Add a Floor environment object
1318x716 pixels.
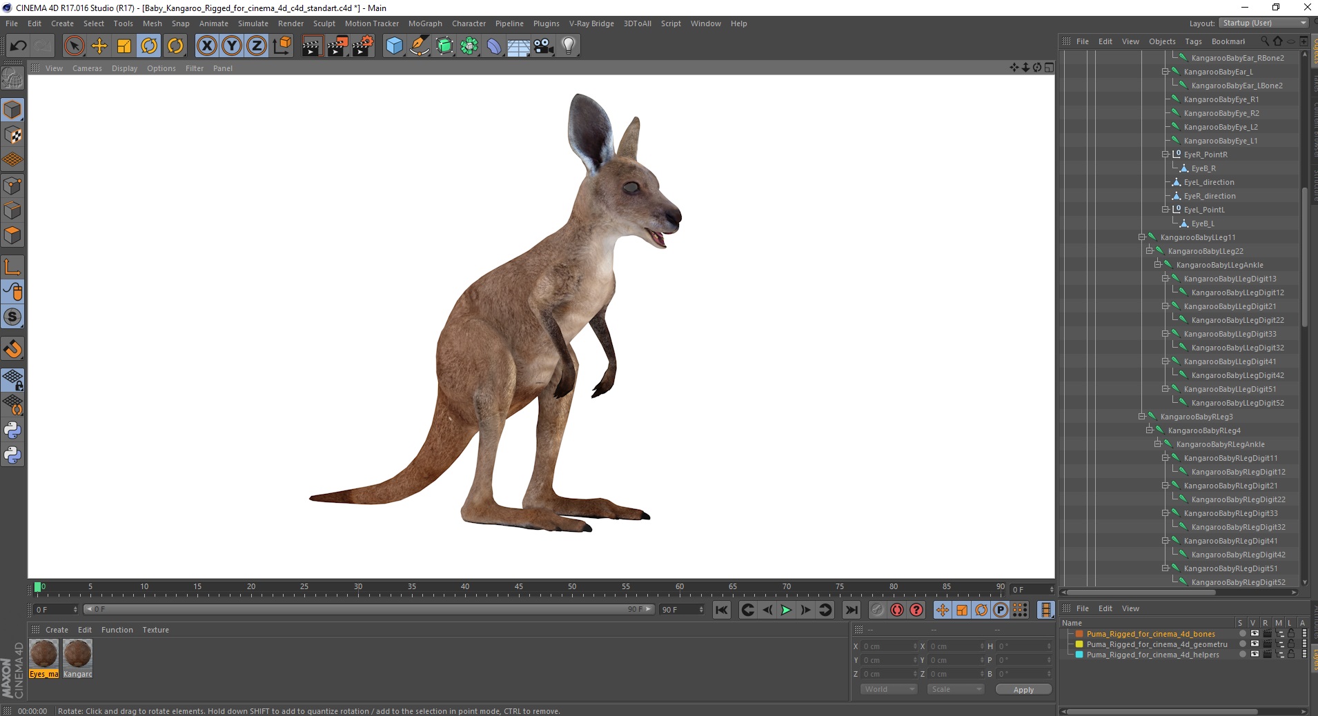coord(518,46)
